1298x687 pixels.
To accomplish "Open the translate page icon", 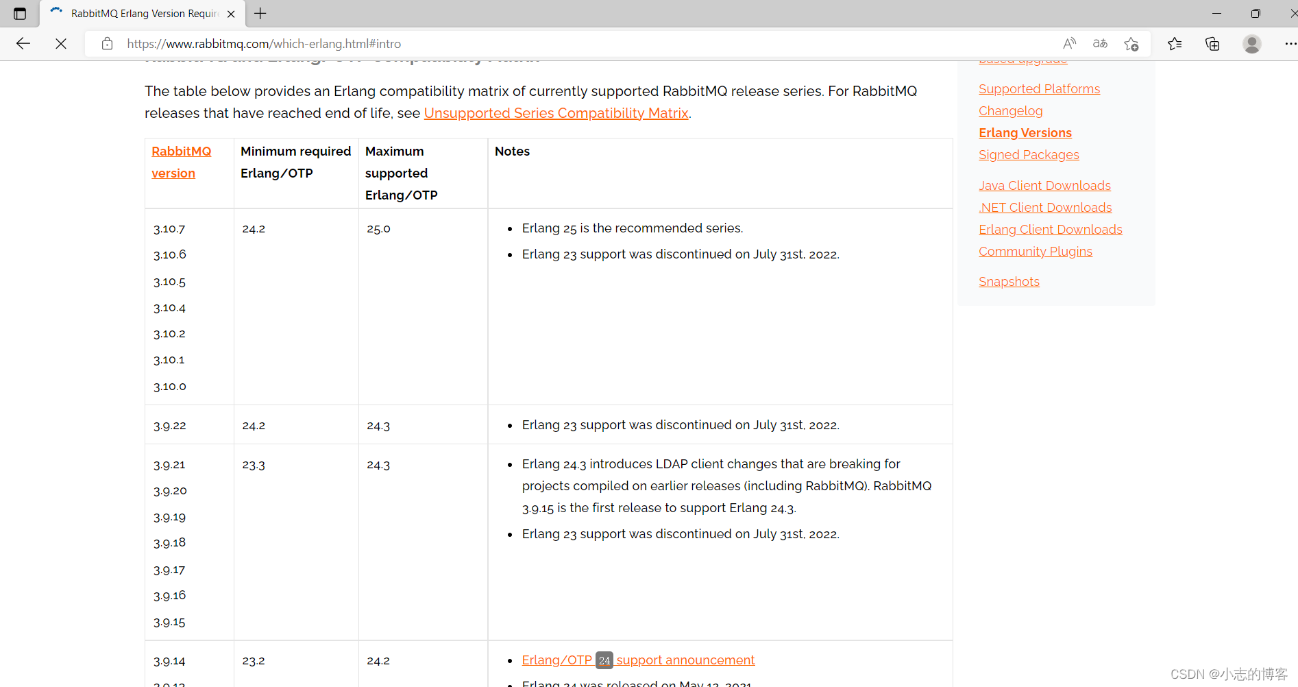I will 1100,44.
